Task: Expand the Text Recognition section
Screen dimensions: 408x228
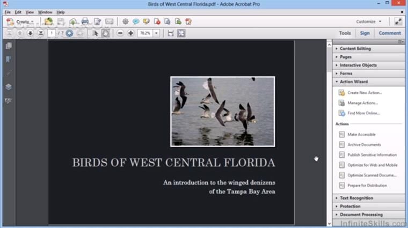Action: click(356, 198)
